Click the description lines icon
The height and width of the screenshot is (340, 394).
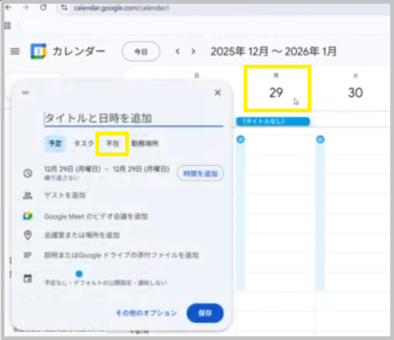pyautogui.click(x=28, y=255)
